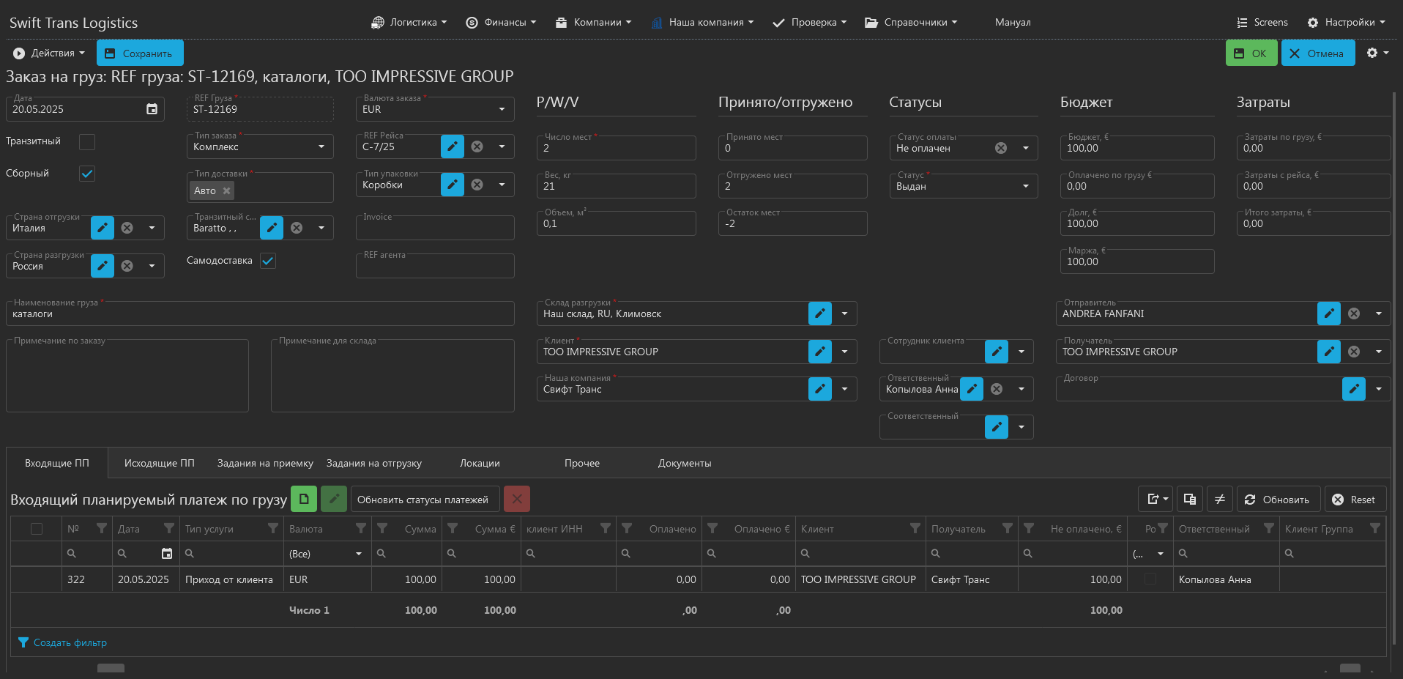Edit Страна отгрузки Италия
Viewport: 1403px width, 679px height.
click(103, 228)
